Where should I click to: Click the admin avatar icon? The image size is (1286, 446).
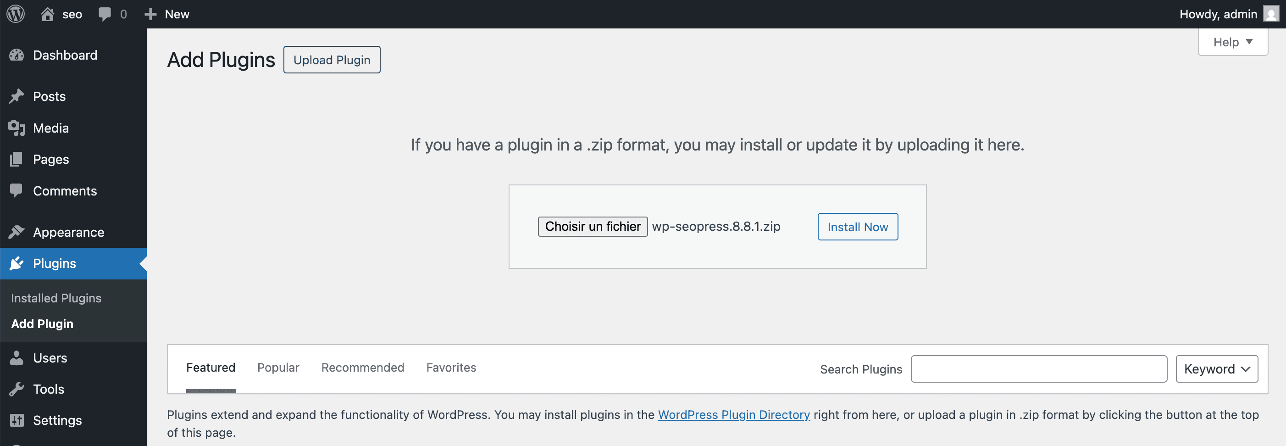click(x=1270, y=14)
